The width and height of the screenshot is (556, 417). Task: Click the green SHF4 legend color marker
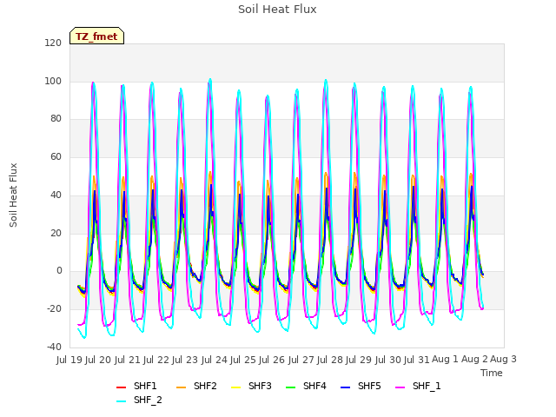(x=290, y=387)
